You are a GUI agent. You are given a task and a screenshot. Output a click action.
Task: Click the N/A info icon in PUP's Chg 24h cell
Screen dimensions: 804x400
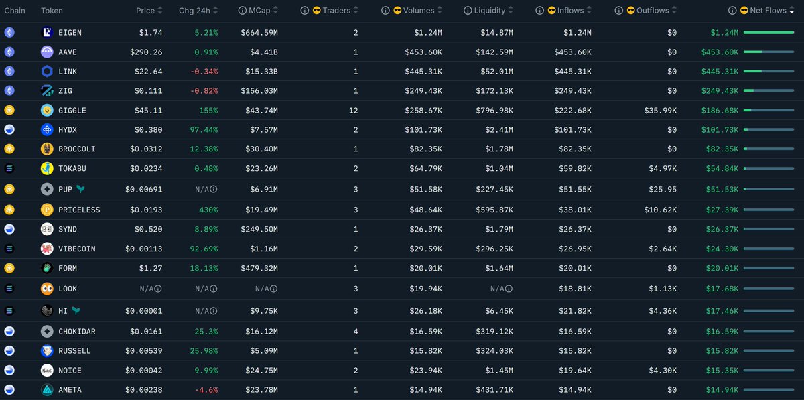[x=214, y=190]
